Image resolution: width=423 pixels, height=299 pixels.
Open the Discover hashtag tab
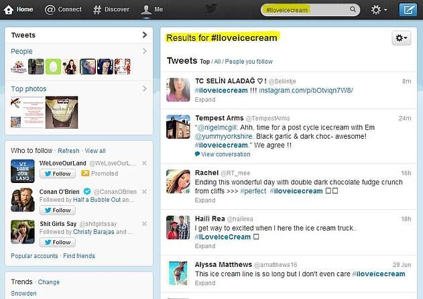click(111, 9)
